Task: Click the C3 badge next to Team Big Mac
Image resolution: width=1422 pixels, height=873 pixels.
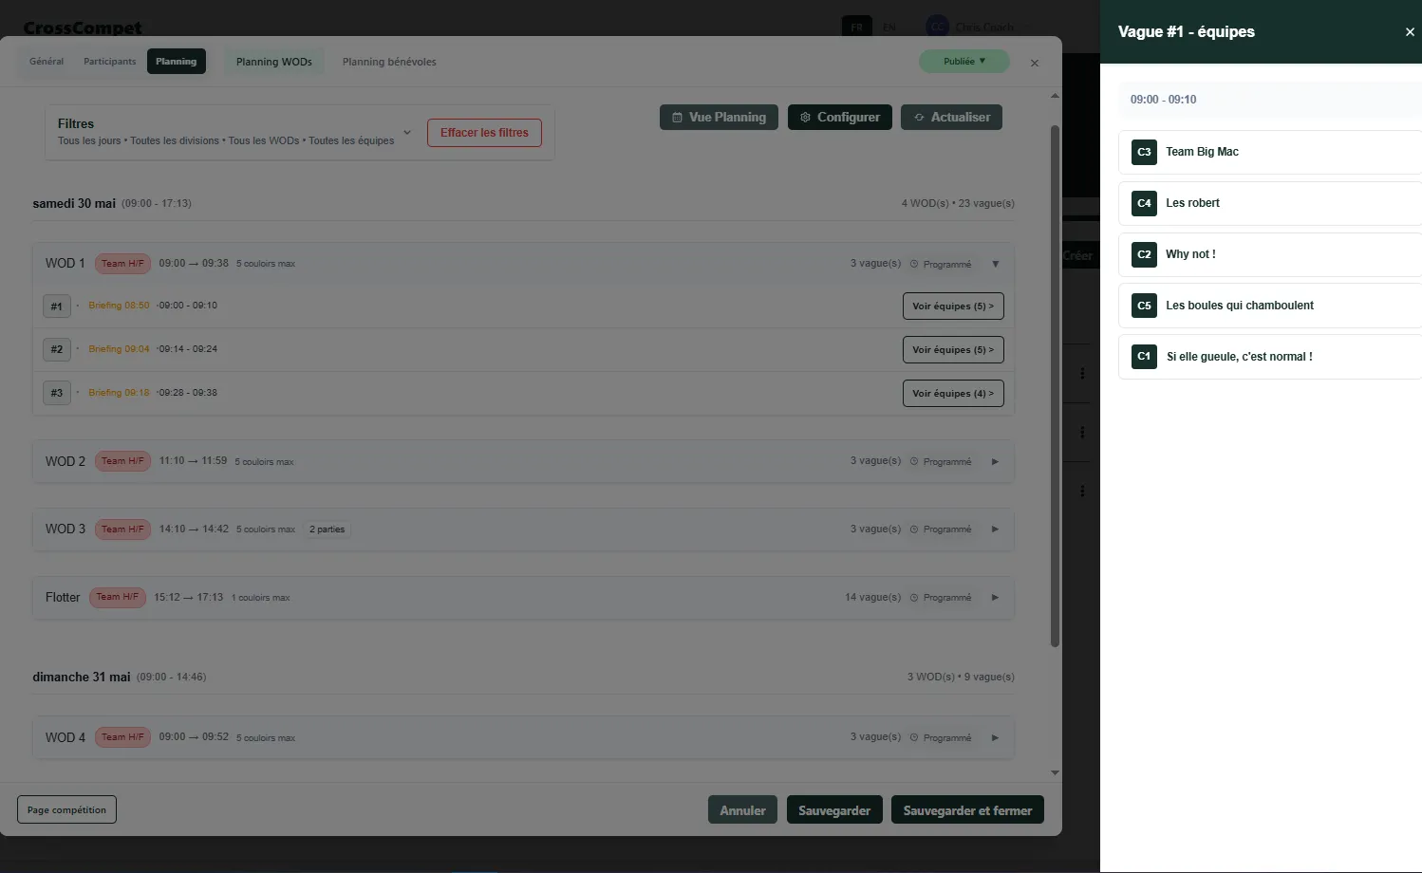Action: click(1143, 152)
